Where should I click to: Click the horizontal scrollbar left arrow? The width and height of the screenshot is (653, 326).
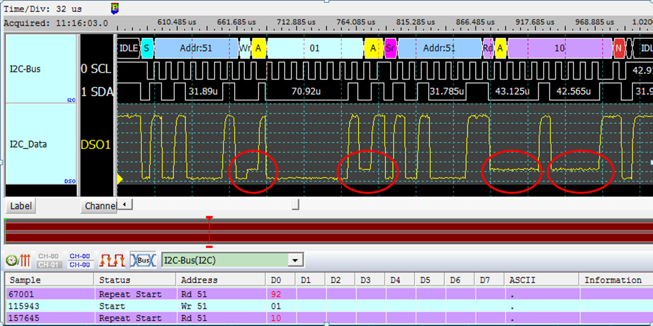125,204
